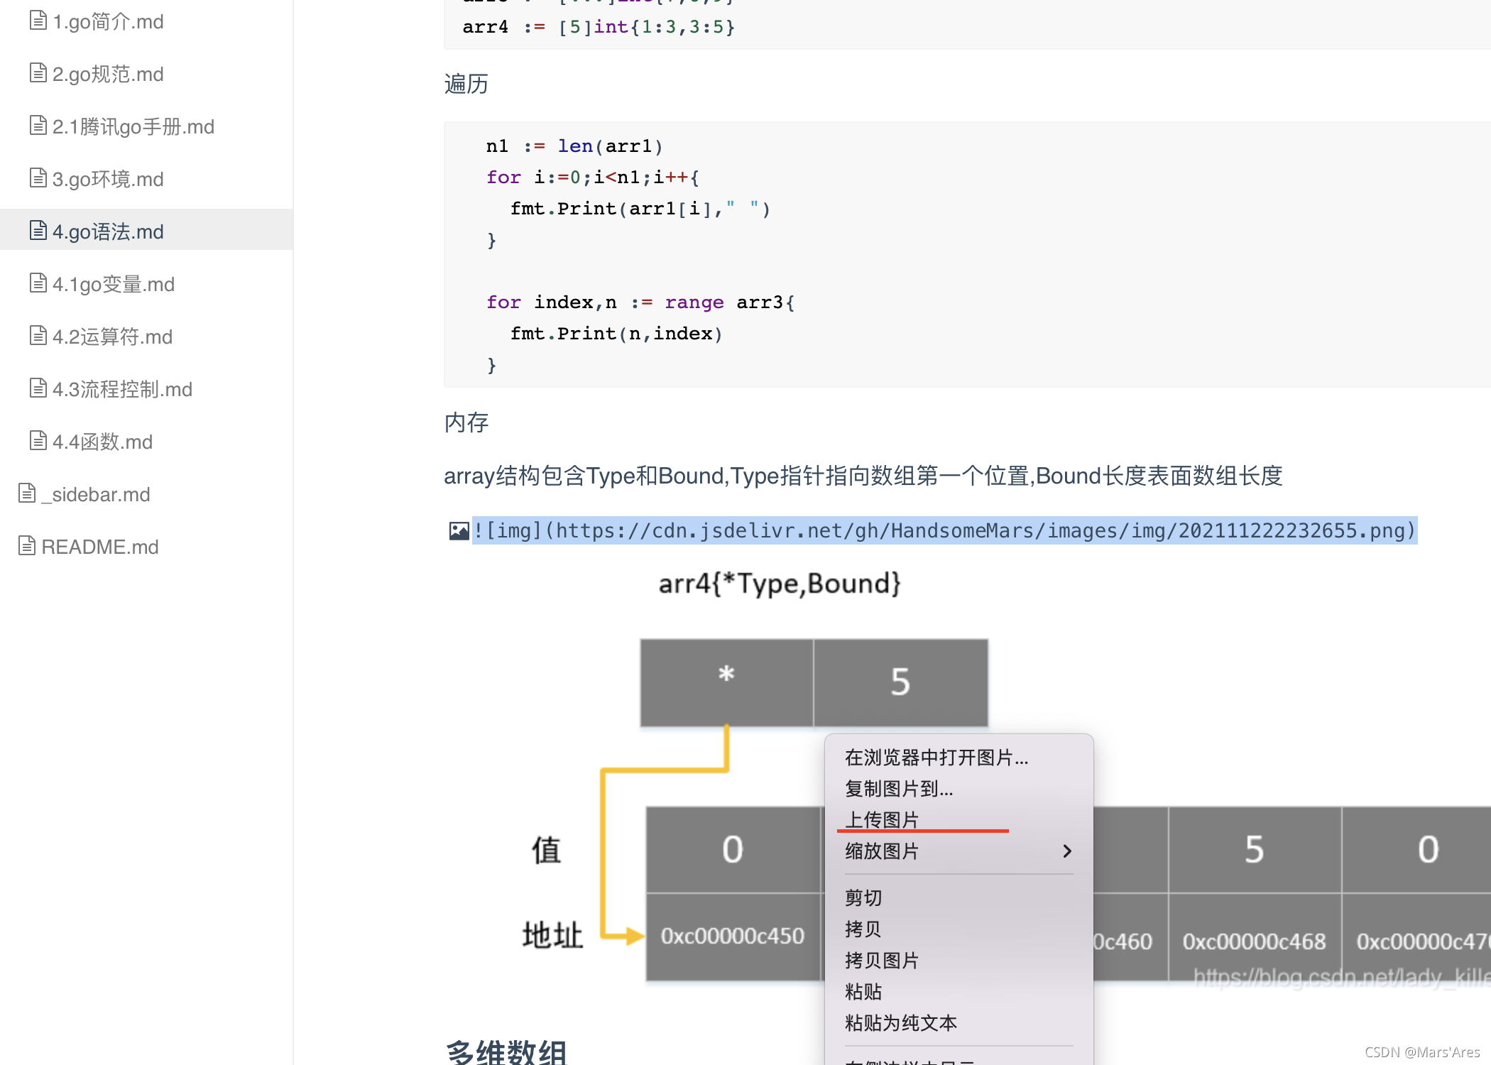
Task: Choose 在浏览器中打开图片 in the context menu
Action: pyautogui.click(x=936, y=757)
